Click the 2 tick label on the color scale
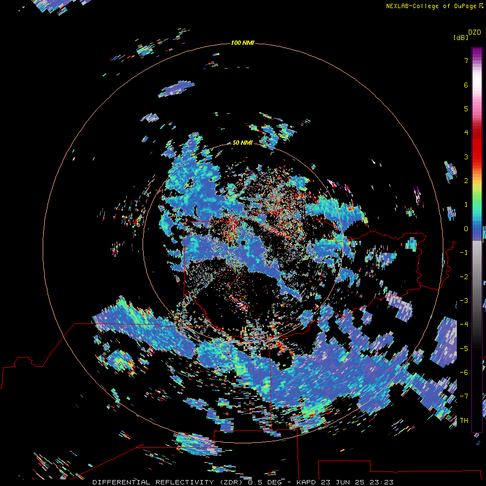 (466, 181)
